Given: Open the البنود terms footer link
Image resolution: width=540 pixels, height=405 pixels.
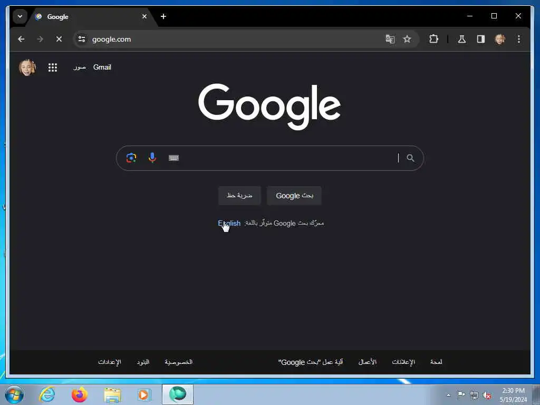Looking at the screenshot, I should (143, 362).
